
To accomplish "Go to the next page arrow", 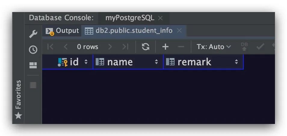I will [x=110, y=47].
